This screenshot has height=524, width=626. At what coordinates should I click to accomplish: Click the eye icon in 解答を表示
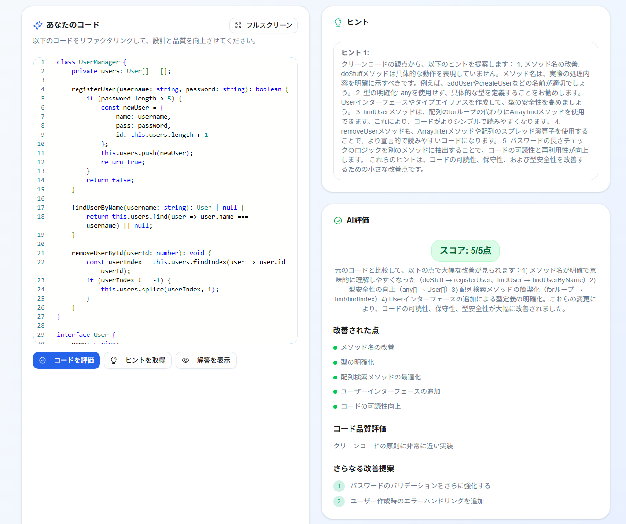click(x=186, y=360)
